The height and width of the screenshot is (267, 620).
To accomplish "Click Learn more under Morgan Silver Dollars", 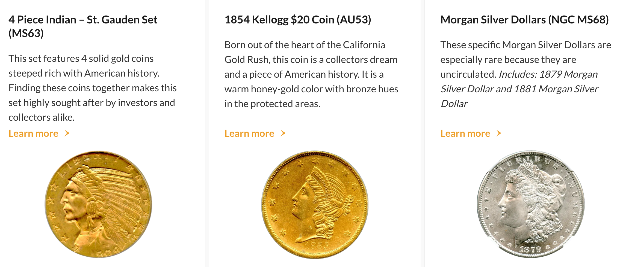I will click(465, 133).
